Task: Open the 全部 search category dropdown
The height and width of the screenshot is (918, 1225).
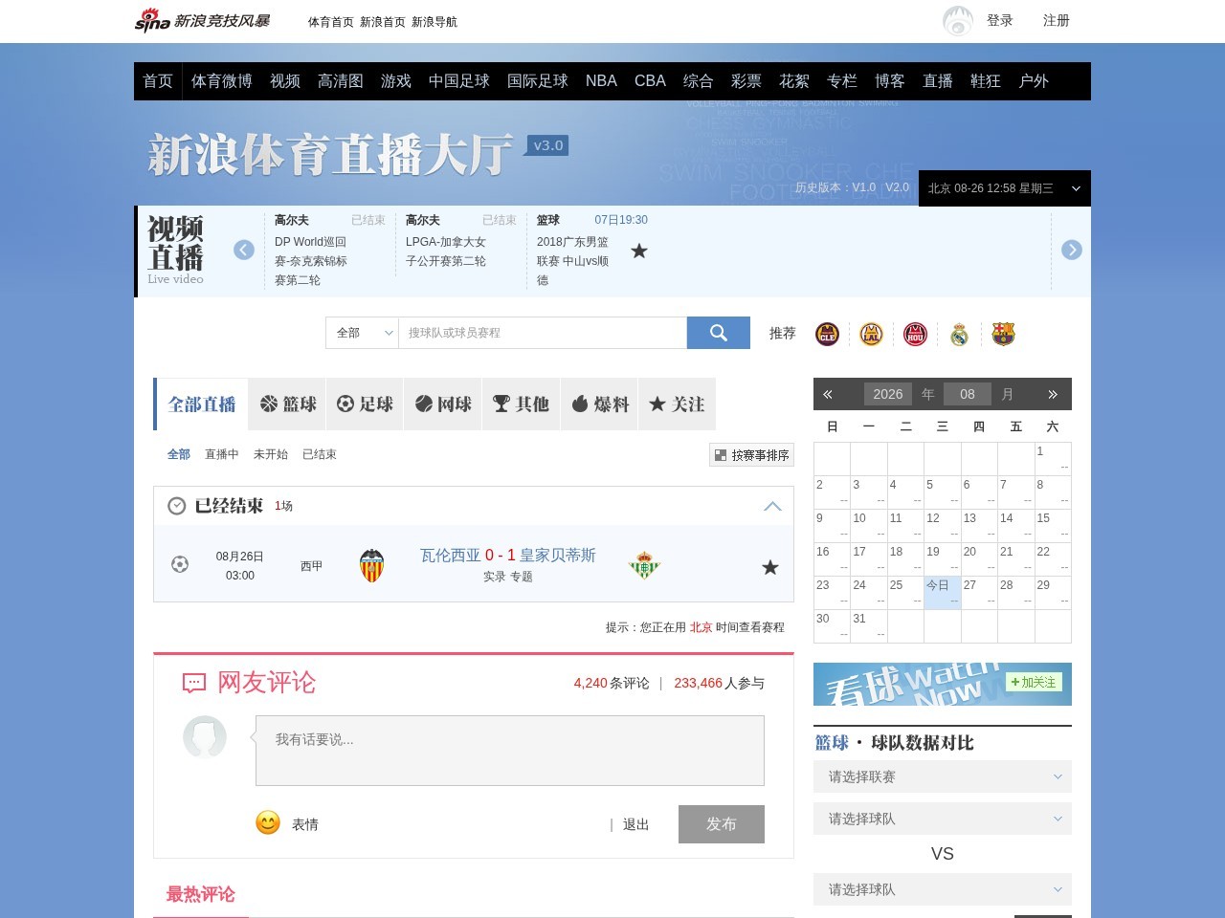Action: pos(363,333)
